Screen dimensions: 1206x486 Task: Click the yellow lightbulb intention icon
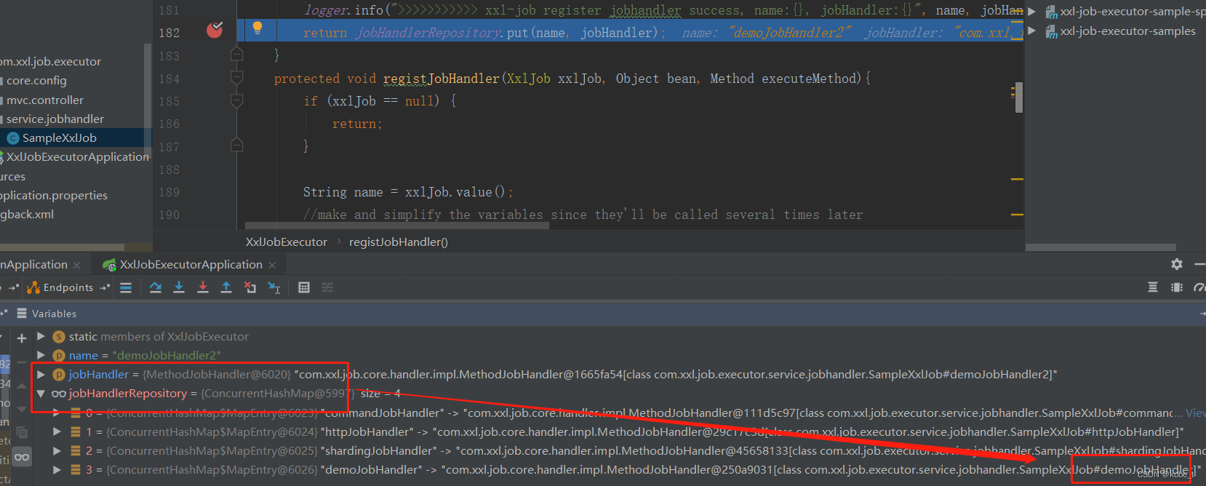(x=257, y=28)
